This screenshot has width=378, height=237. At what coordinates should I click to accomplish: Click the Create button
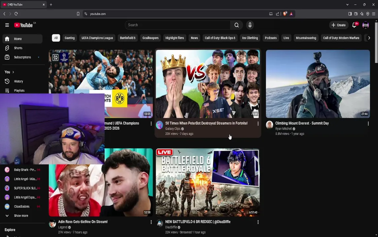339,25
